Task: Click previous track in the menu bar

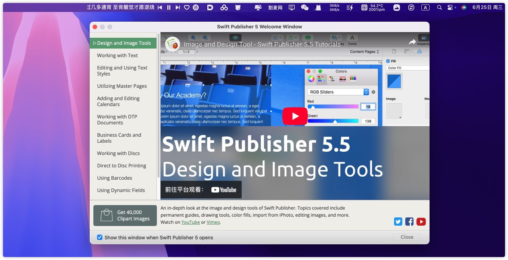Action: [160, 7]
